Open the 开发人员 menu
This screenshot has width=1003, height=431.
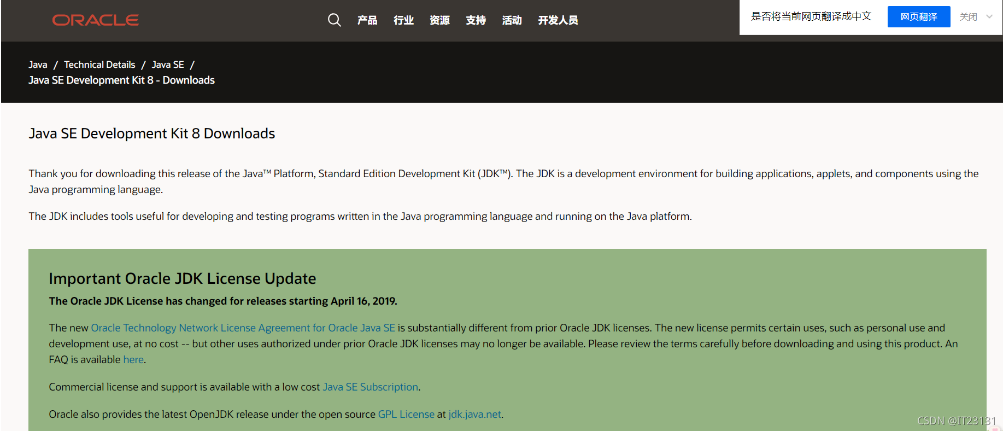tap(558, 20)
